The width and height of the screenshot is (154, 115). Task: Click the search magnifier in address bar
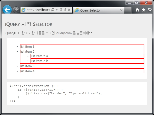[x=53, y=10]
